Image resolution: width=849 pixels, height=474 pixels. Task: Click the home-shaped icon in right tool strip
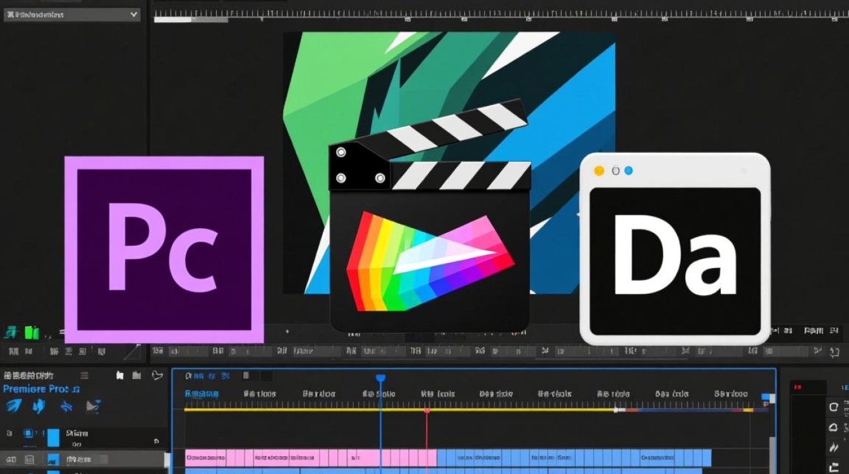834,428
